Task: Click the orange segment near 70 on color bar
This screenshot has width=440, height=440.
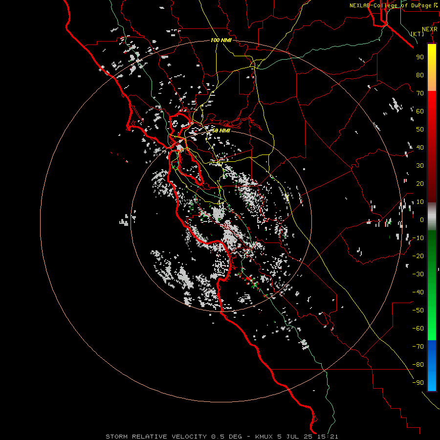Action: coord(432,84)
